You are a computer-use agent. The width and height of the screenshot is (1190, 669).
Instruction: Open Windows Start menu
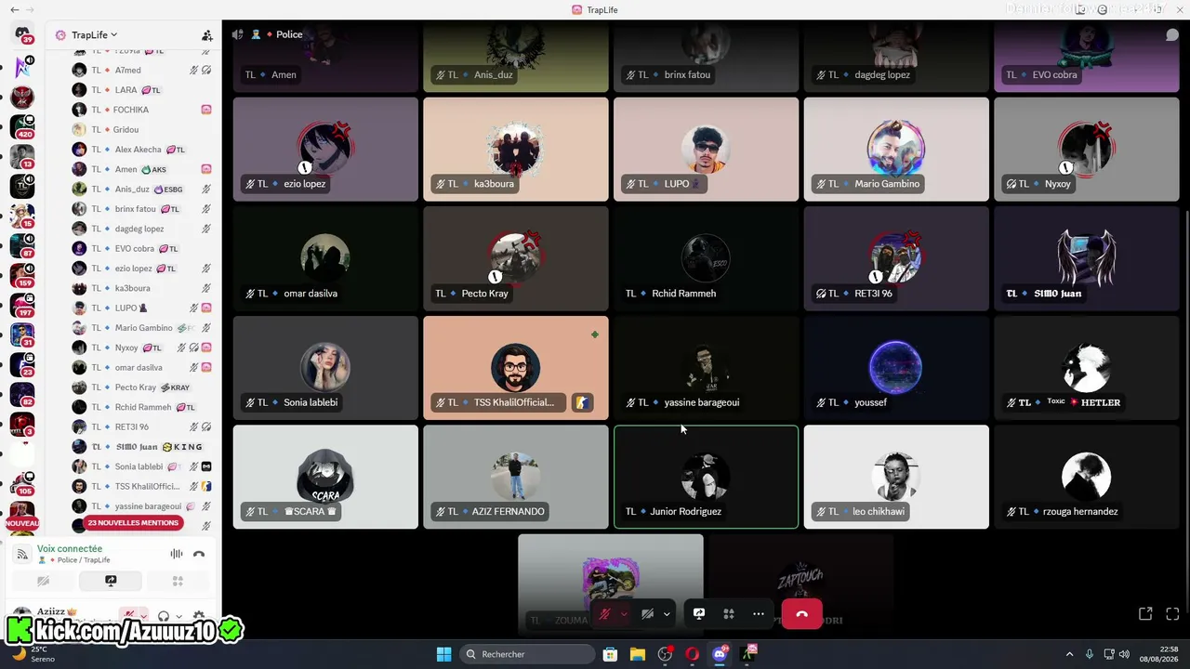click(x=443, y=654)
